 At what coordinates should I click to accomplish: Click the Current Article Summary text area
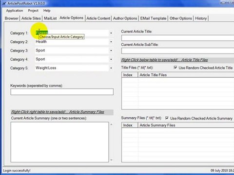pyautogui.click(x=59, y=142)
